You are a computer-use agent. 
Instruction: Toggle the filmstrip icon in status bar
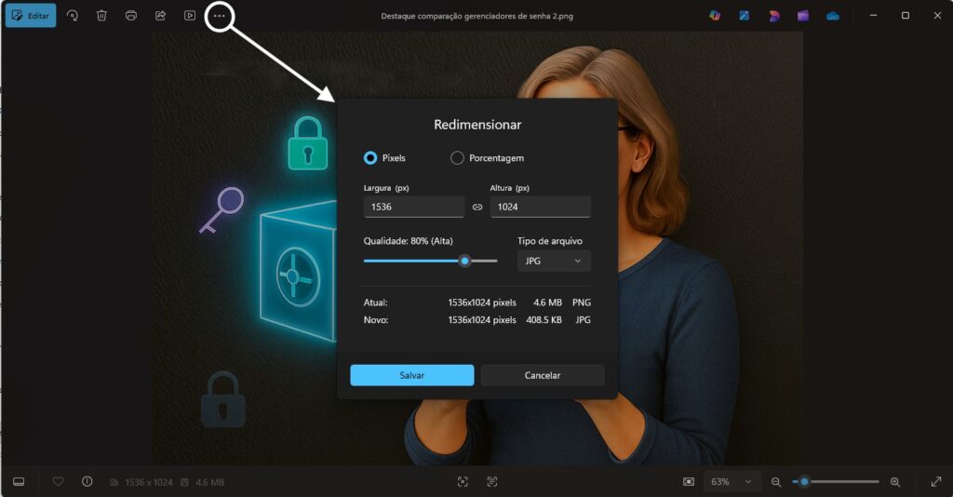[x=19, y=482]
